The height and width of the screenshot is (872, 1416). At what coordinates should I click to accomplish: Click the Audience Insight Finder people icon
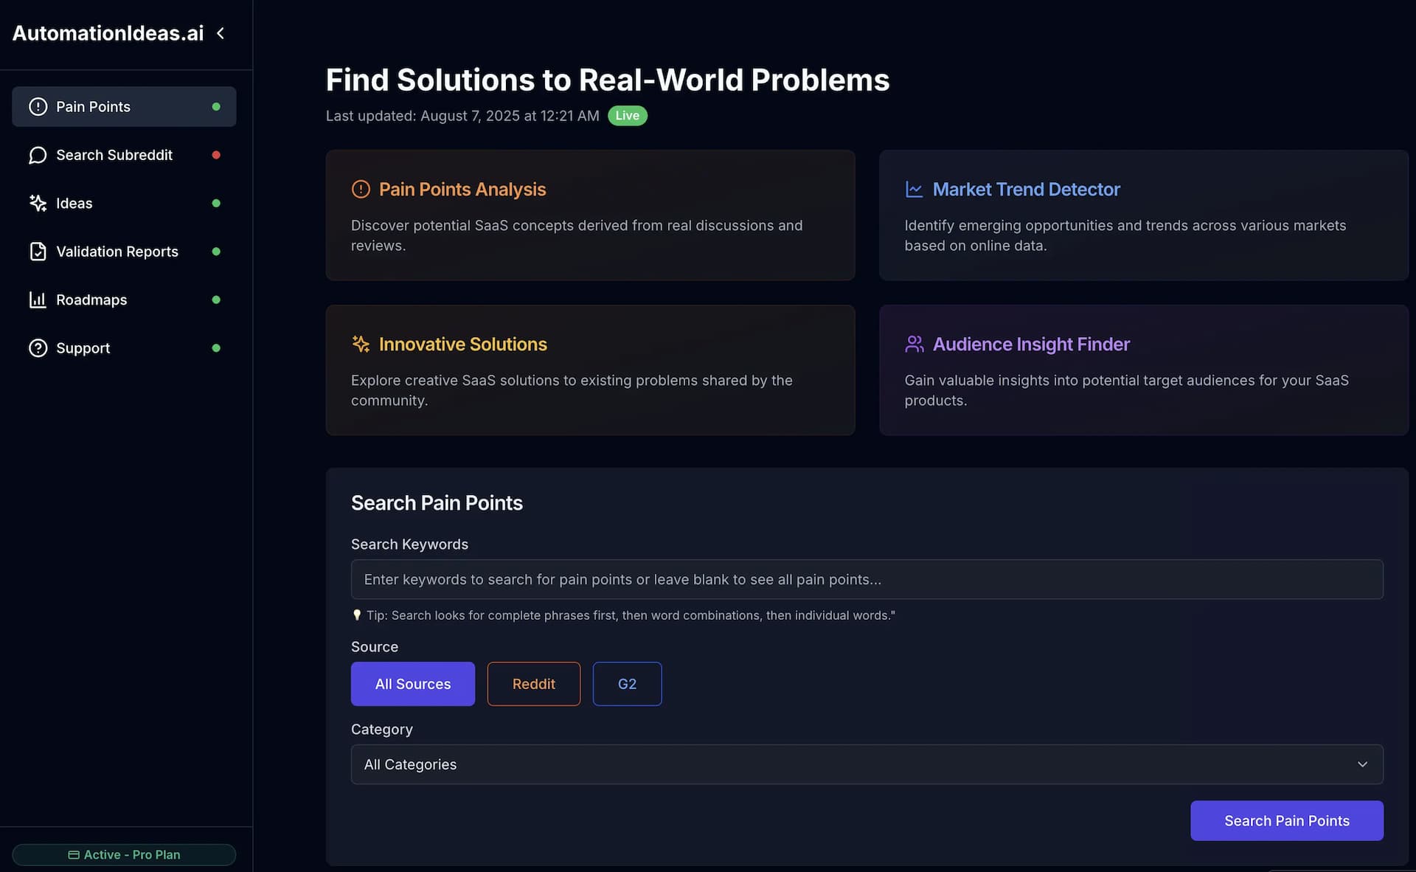point(914,345)
